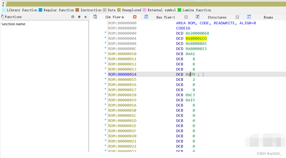The image size is (286, 158).
Task: Click the External symbol legend swatch
Action: click(144, 10)
